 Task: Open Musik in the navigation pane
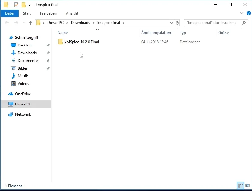point(23,76)
